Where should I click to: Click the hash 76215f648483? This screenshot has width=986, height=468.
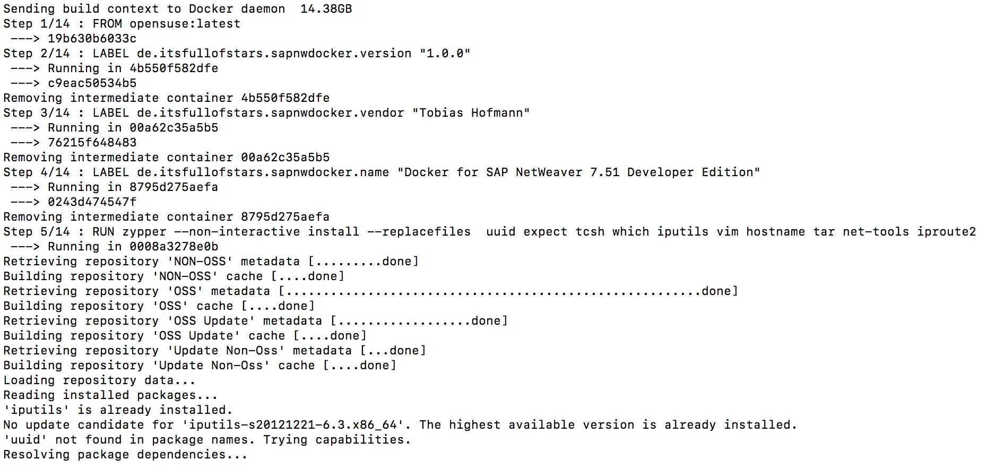coord(92,143)
